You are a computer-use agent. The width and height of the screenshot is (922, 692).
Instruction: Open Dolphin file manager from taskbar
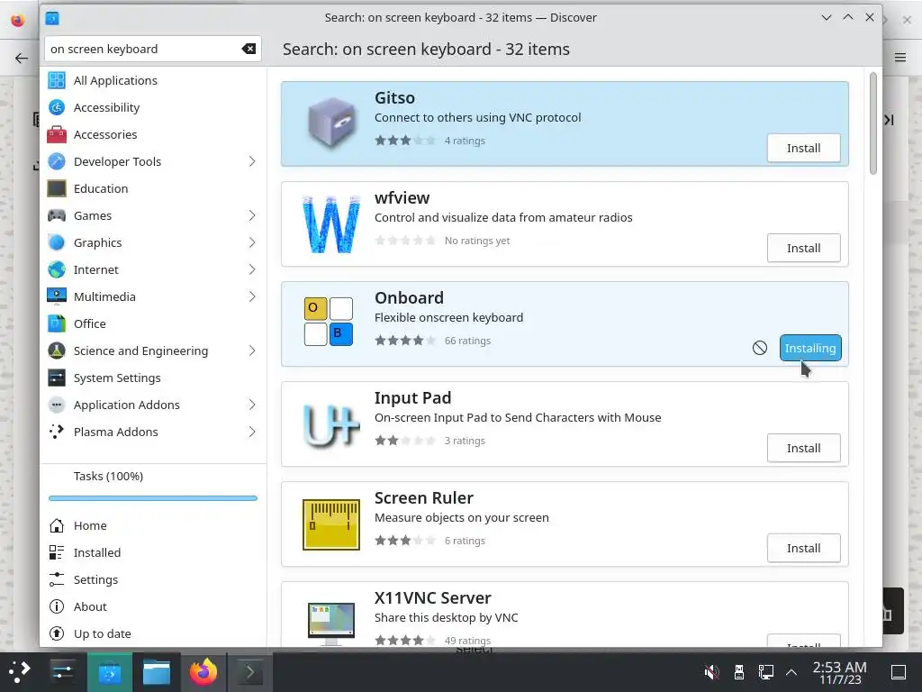pos(157,671)
